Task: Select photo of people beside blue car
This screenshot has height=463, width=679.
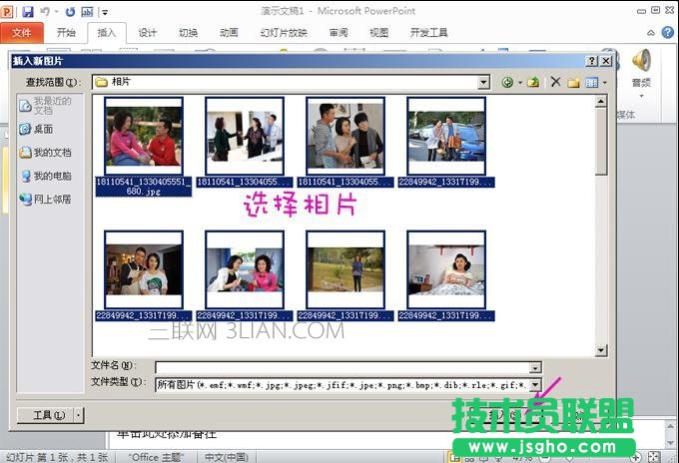Action: pyautogui.click(x=446, y=136)
